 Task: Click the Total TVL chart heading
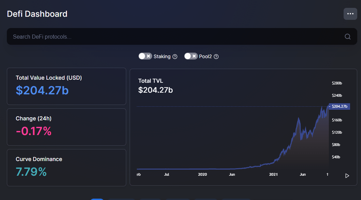point(150,81)
